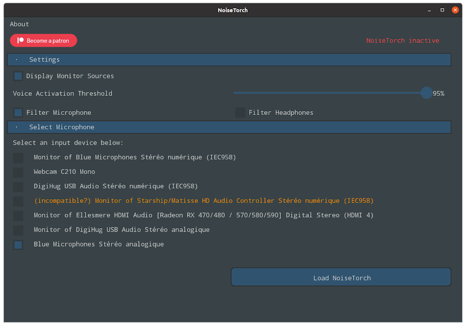Click the Voice Activation Threshold slider handle

point(426,93)
